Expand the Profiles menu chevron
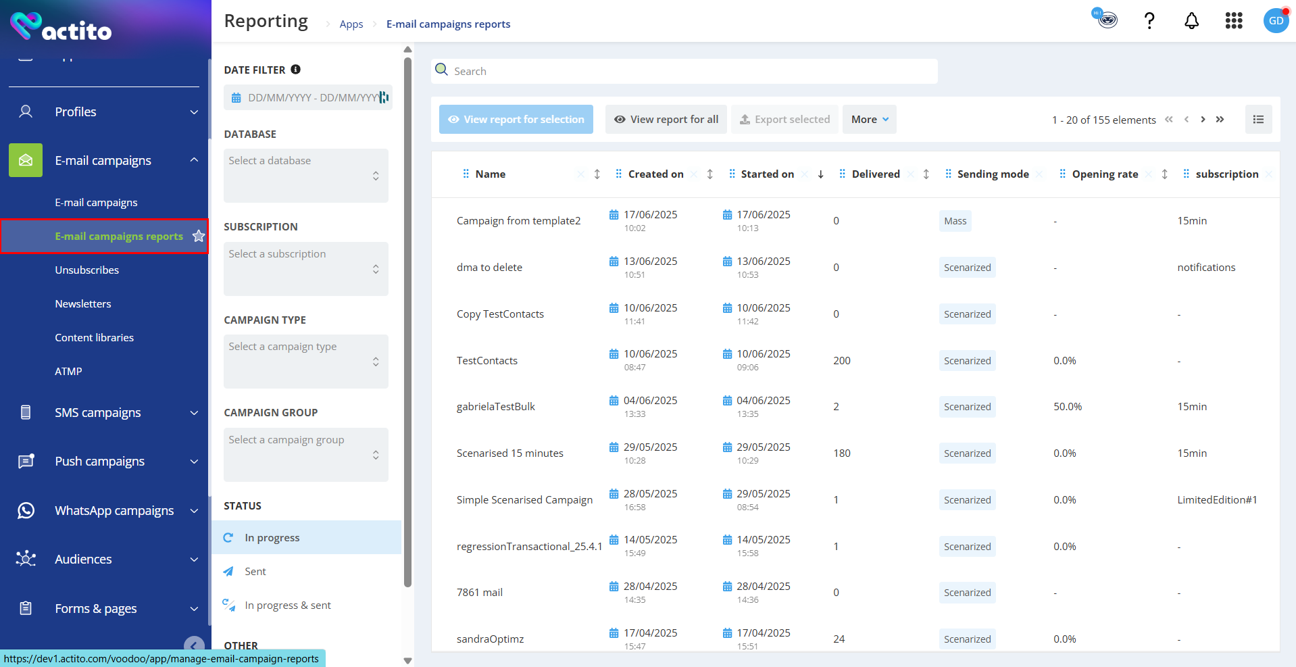Image resolution: width=1296 pixels, height=667 pixels. pyautogui.click(x=194, y=112)
